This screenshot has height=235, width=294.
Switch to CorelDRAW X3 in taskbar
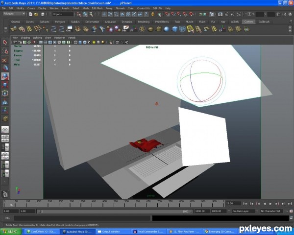pyautogui.click(x=42, y=232)
